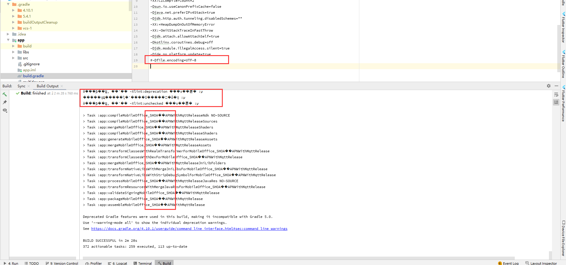Select the libs folder icon
The image size is (566, 265).
point(20,52)
